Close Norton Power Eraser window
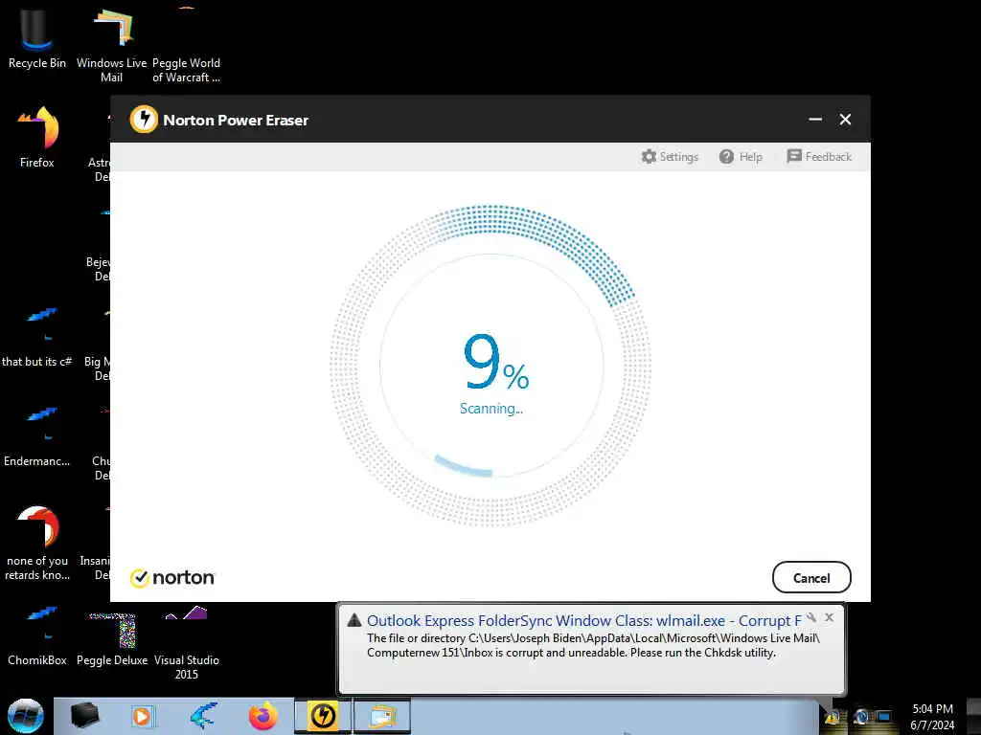The width and height of the screenshot is (981, 735). [x=845, y=120]
